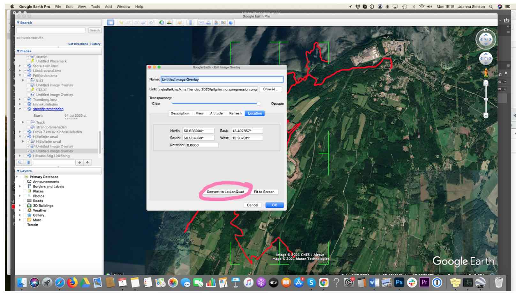The image size is (516, 297).
Task: Expand the 3D Buildings layer
Action: [20, 206]
